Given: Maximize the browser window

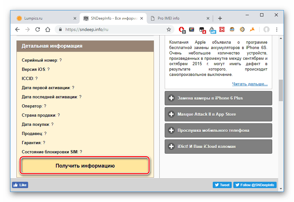Looking at the screenshot, I should (x=262, y=15).
